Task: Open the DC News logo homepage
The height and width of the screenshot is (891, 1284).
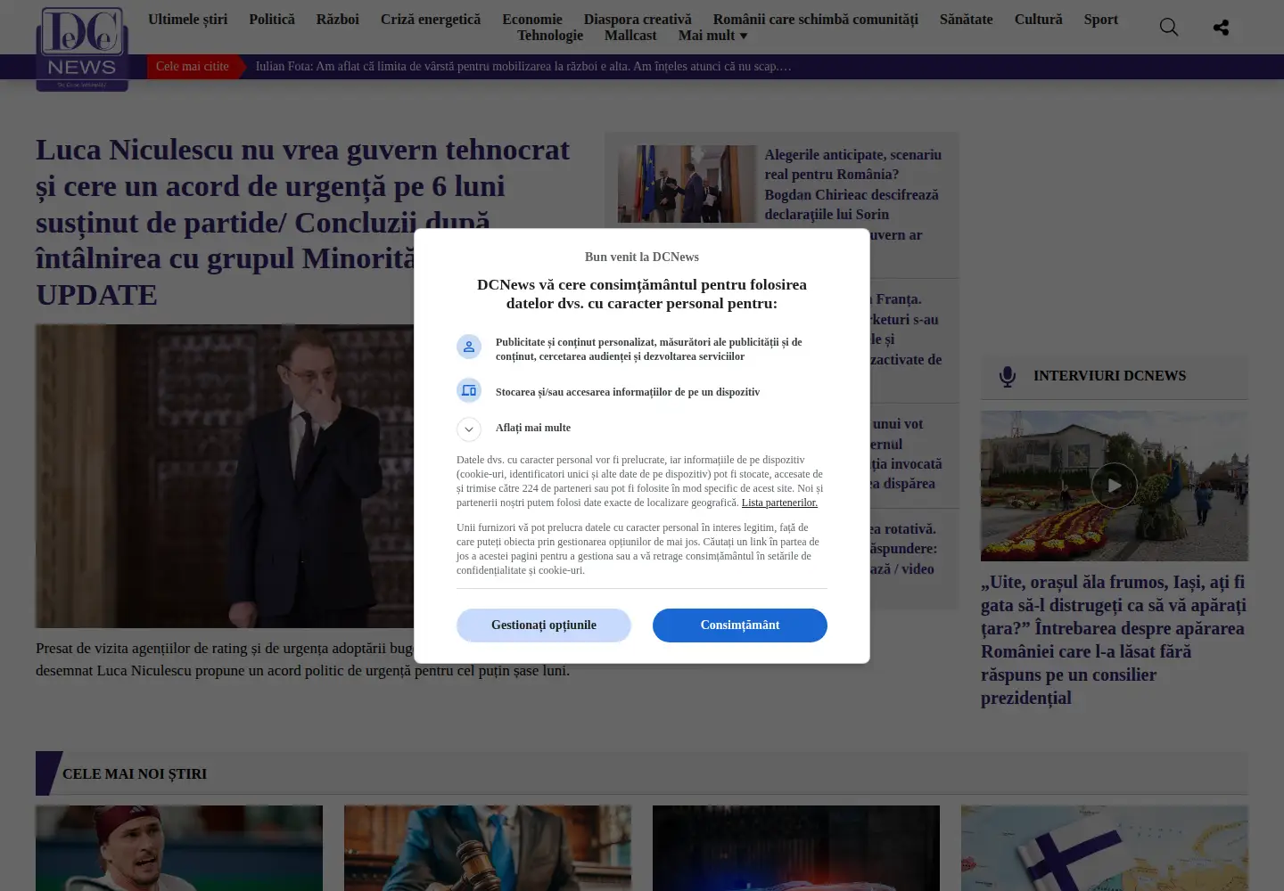Action: click(82, 48)
